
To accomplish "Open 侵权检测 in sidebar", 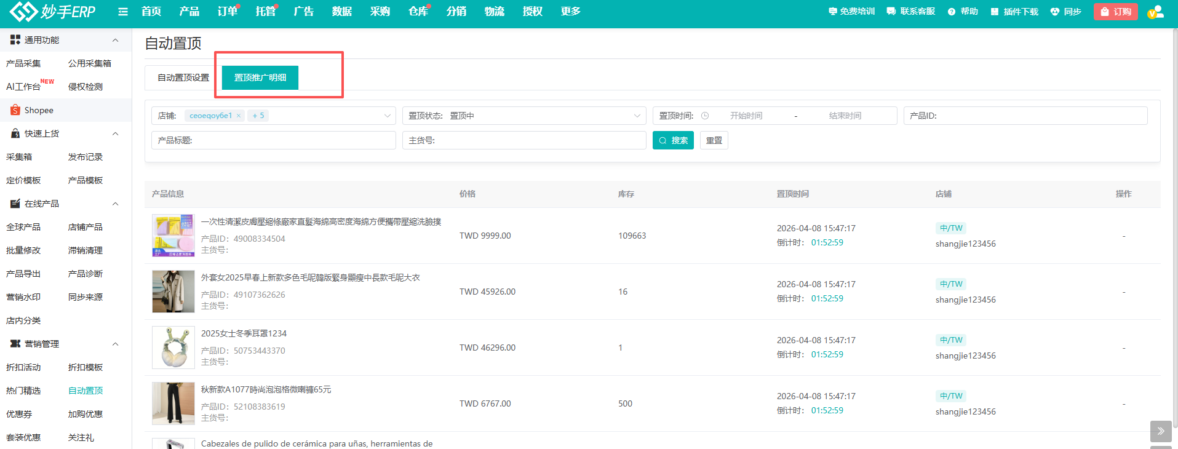I will [86, 87].
